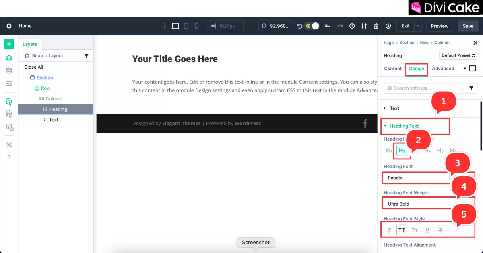Click the reset zoom circular arrow icon
The height and width of the screenshot is (253, 483).
click(x=299, y=26)
